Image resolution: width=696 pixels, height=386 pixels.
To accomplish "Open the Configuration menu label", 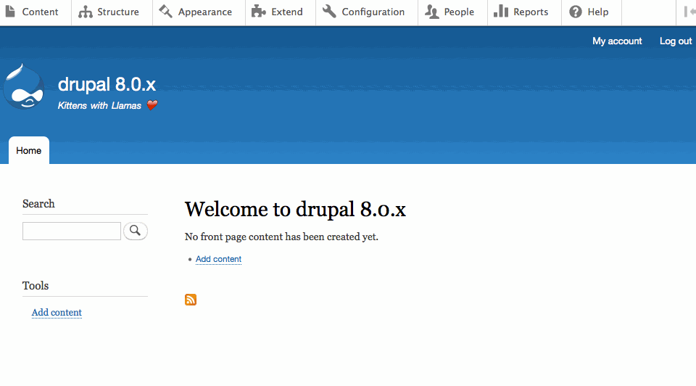I will 373,12.
